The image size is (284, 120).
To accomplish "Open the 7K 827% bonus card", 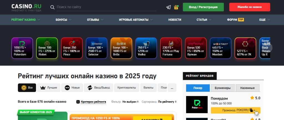I will click(x=245, y=48).
